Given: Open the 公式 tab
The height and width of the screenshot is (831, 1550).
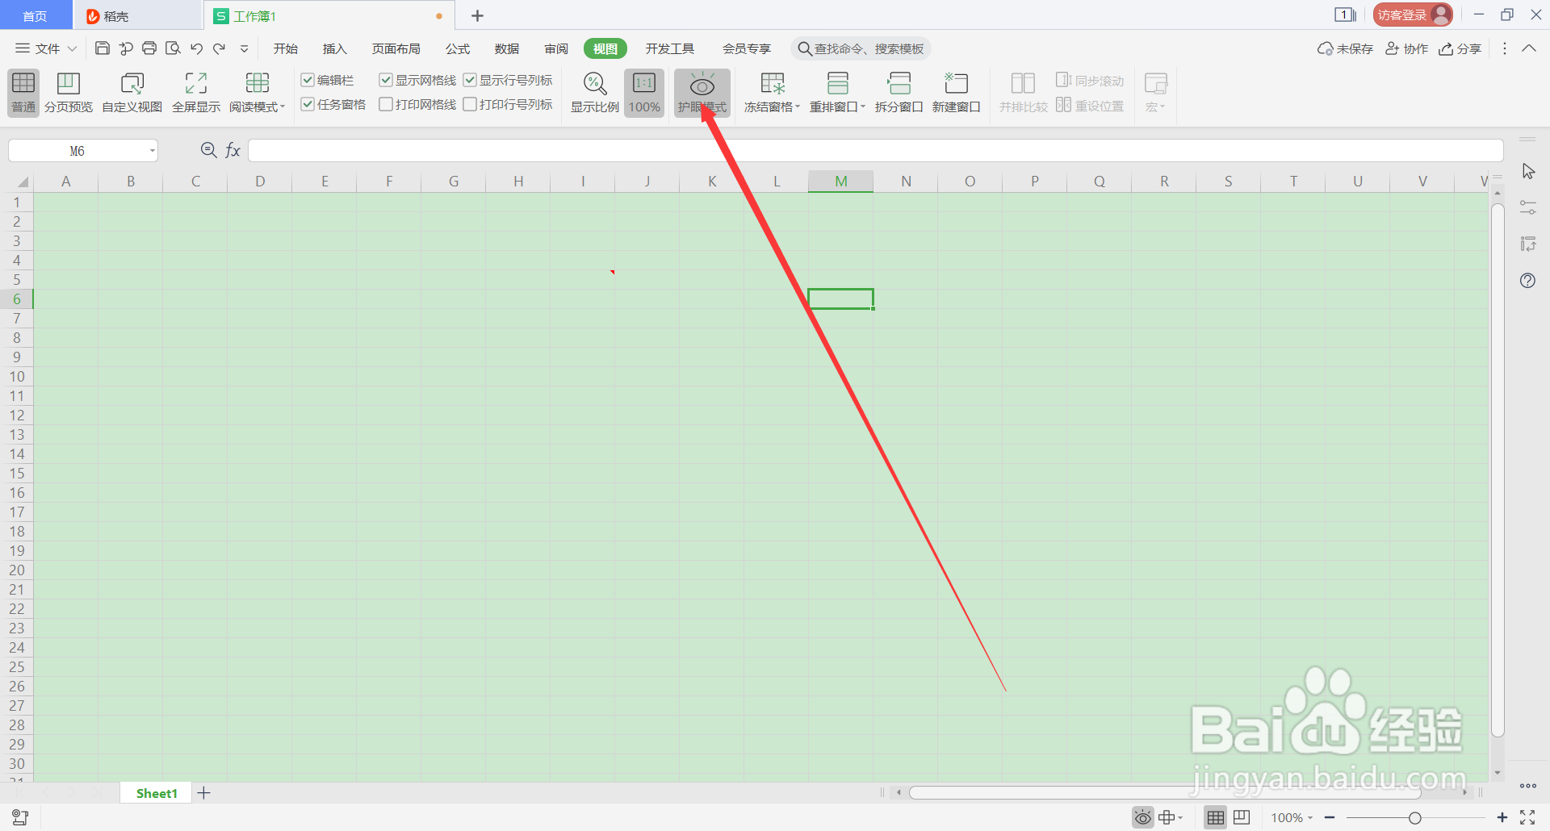Looking at the screenshot, I should (458, 48).
